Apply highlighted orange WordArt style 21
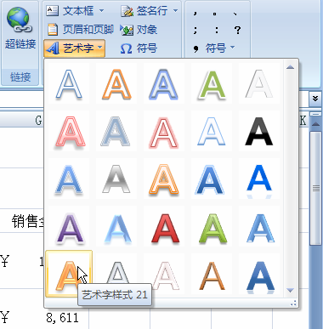Viewport: 323px width, 329px height. tap(69, 274)
